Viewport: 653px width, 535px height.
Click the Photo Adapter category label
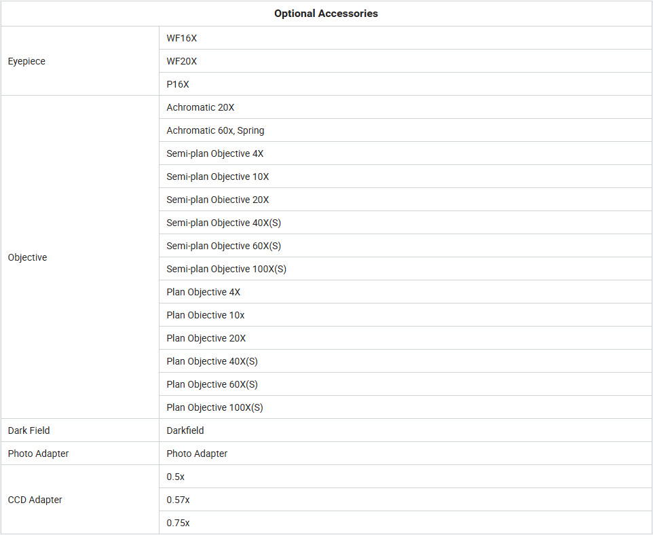[x=38, y=454]
